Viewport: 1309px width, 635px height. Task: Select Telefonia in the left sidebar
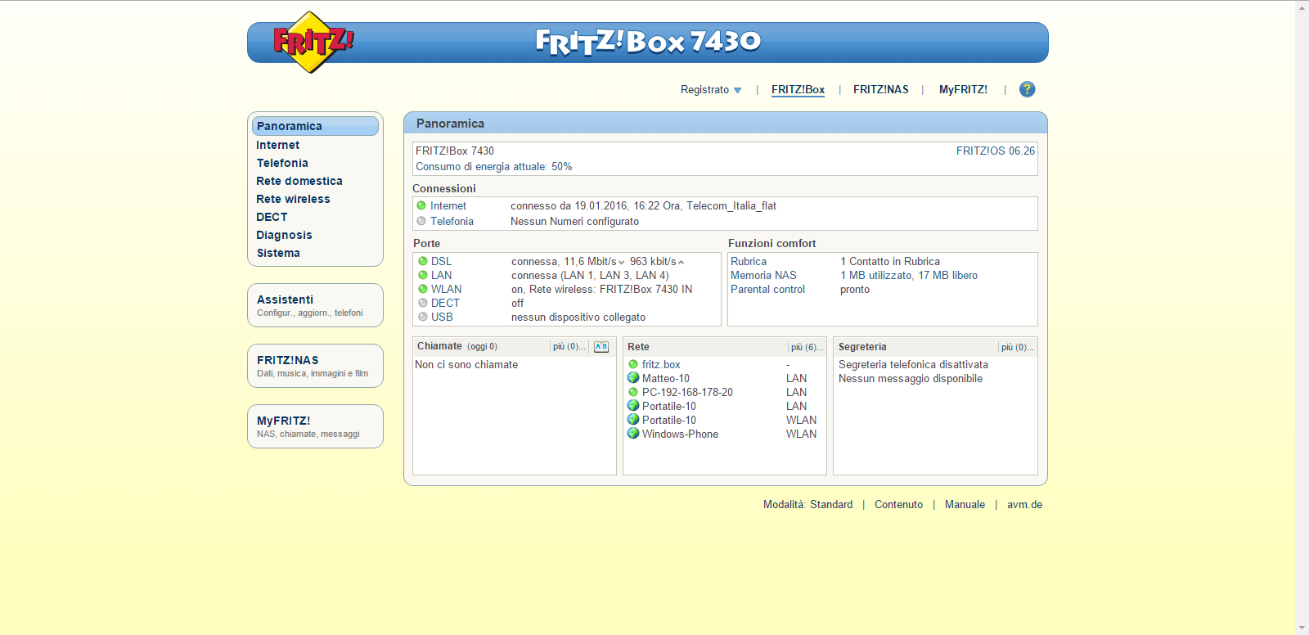pyautogui.click(x=282, y=163)
